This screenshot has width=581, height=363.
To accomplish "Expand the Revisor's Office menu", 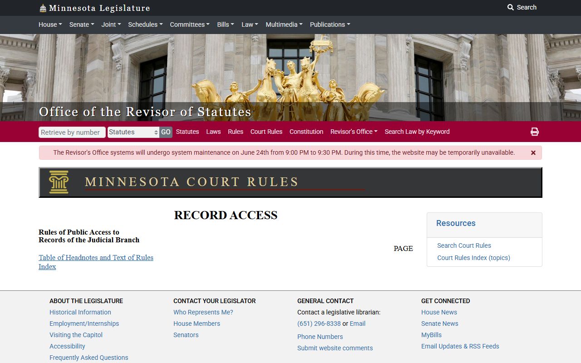I will click(354, 132).
